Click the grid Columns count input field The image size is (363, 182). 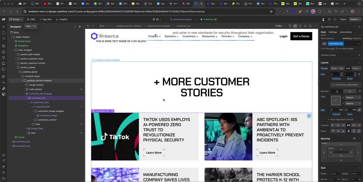(x=335, y=74)
